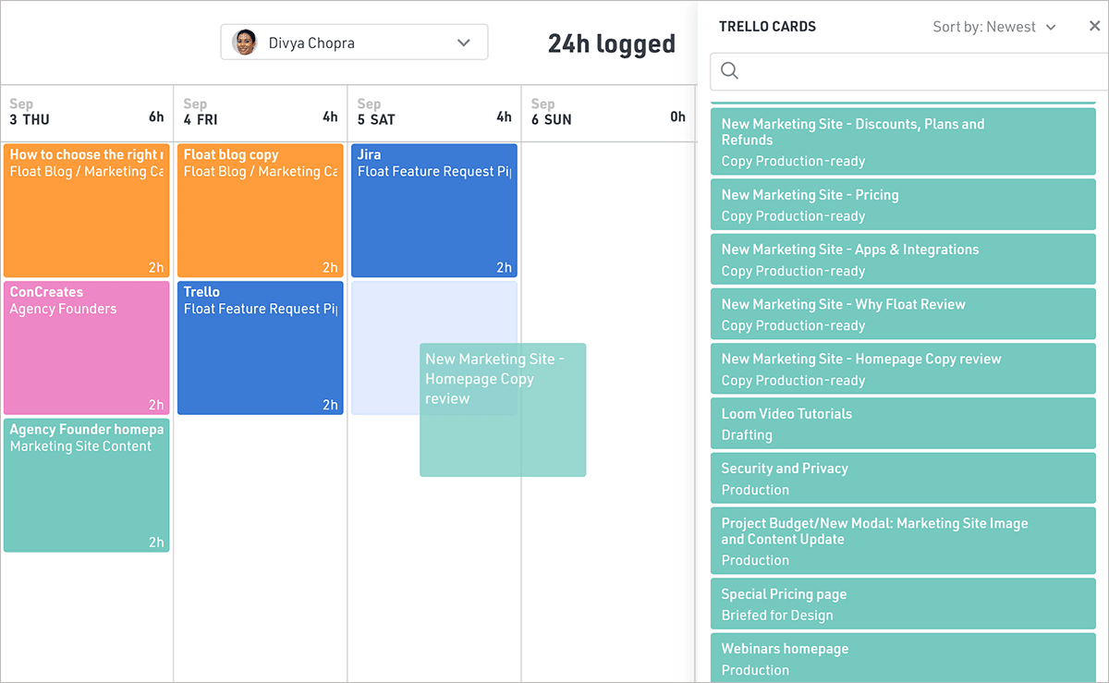Pick the New Marketing Site - Pricing card
The height and width of the screenshot is (683, 1109).
(902, 205)
